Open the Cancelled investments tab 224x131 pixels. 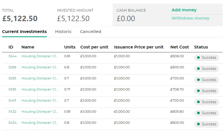(90, 32)
